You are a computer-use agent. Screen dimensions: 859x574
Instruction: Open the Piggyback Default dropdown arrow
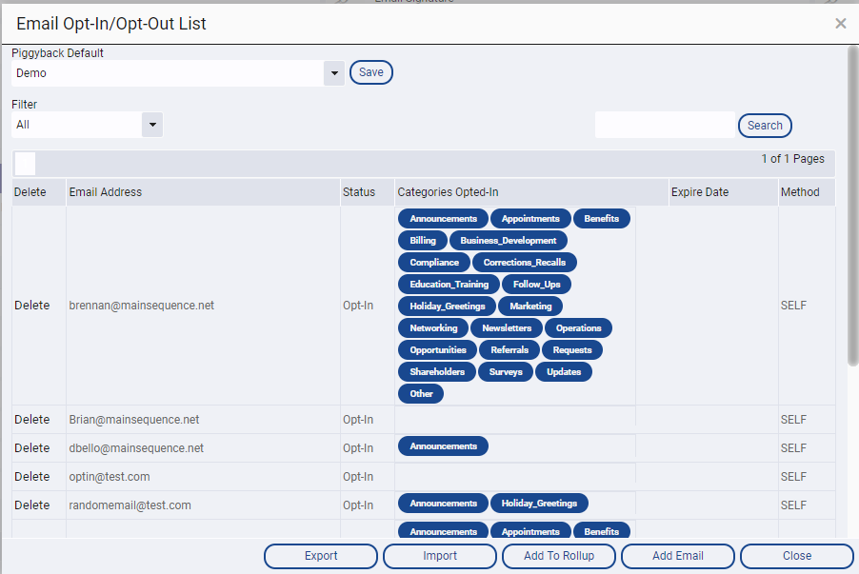pos(334,73)
